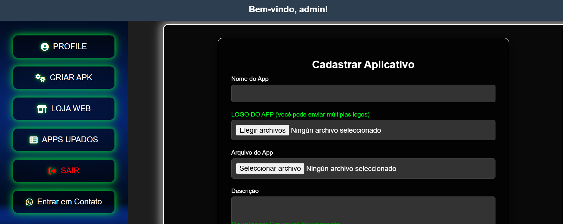Click the Cadastrar Aplicativo heading
This screenshot has height=224, width=563.
pyautogui.click(x=363, y=65)
